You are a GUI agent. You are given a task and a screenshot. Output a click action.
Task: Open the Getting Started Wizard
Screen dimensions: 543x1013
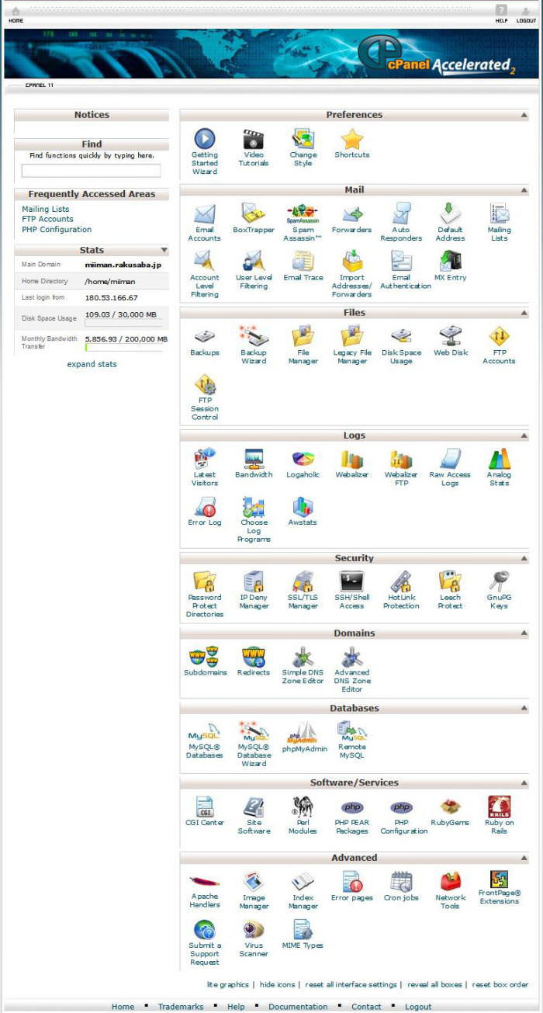pos(205,139)
